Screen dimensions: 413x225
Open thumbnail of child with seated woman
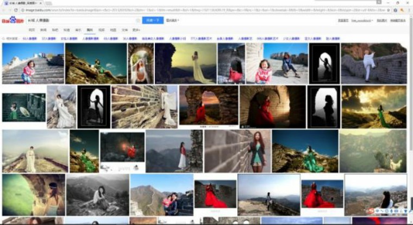[277, 64]
